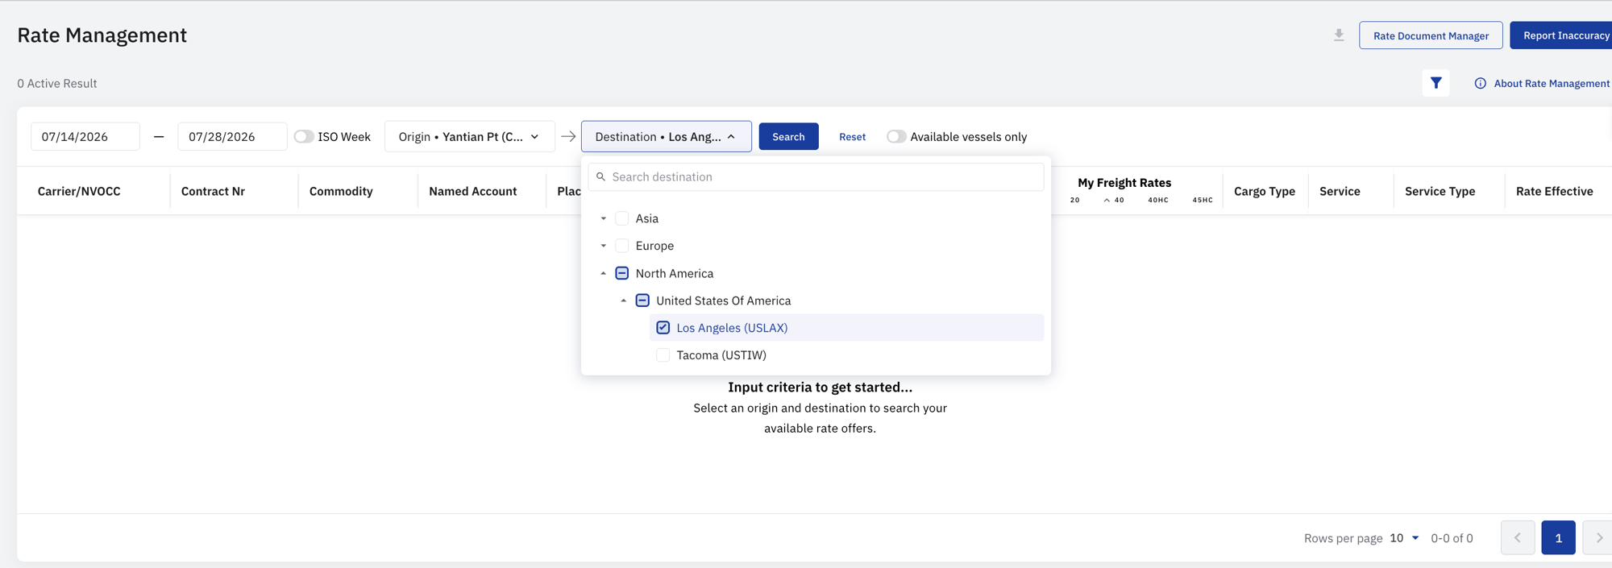This screenshot has width=1612, height=568.
Task: Open the Origin Yantian Pt dropdown
Action: 470,137
